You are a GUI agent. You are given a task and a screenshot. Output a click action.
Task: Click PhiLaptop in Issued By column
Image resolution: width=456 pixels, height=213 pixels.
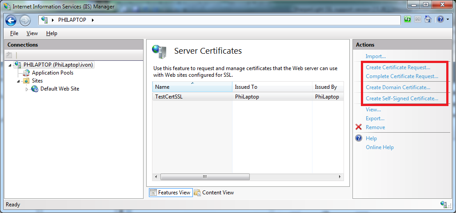pyautogui.click(x=327, y=97)
